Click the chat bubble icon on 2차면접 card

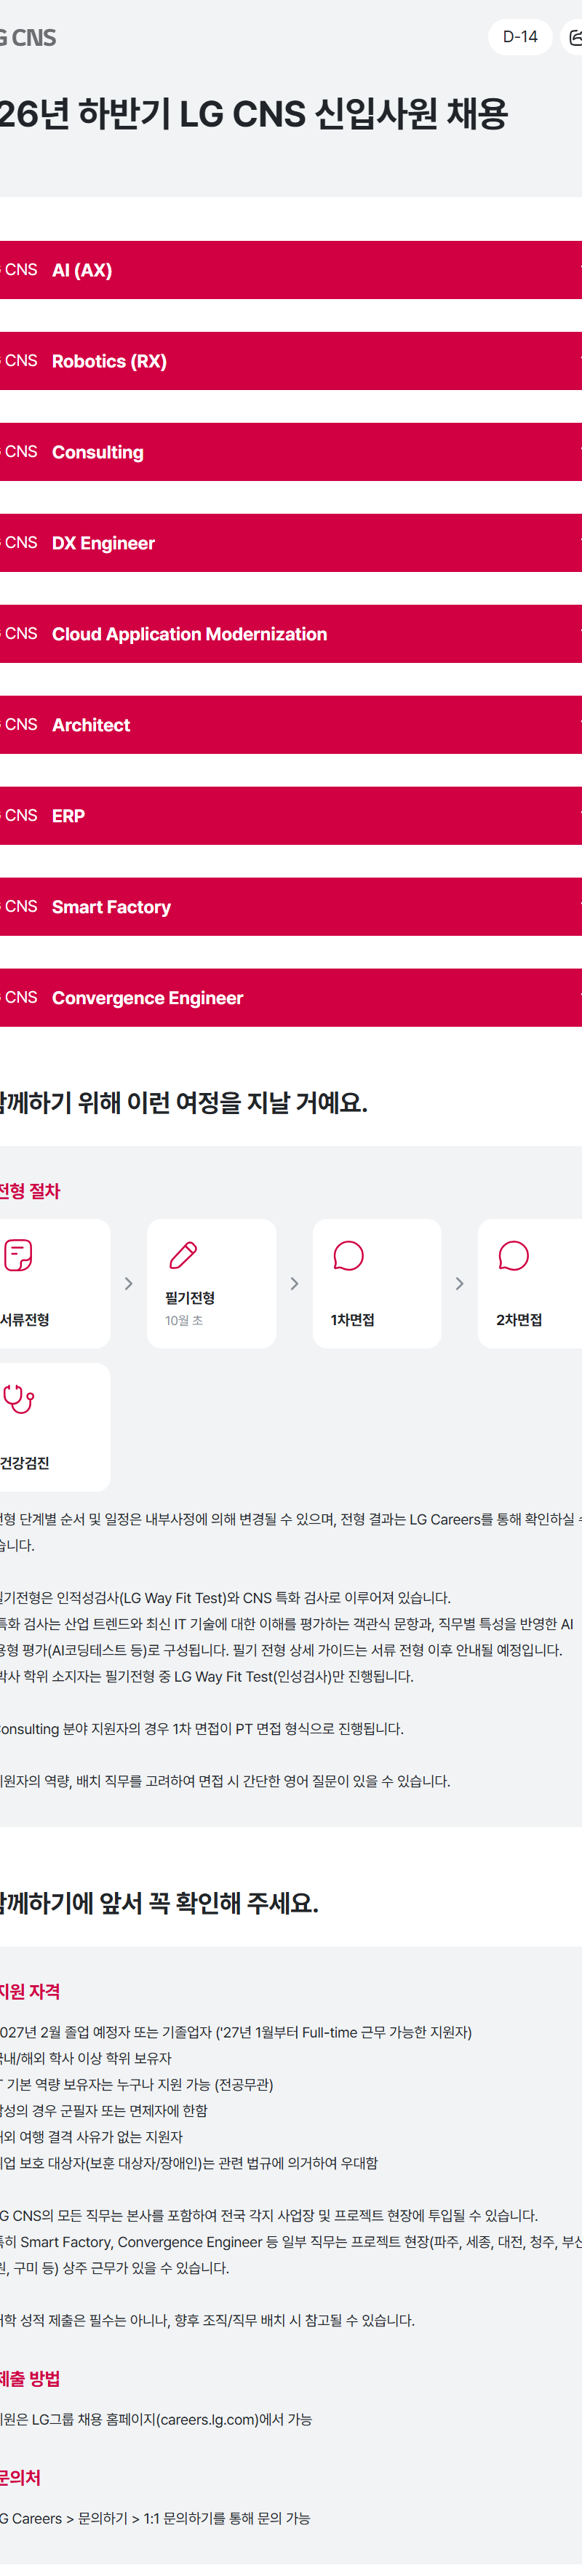tap(513, 1255)
